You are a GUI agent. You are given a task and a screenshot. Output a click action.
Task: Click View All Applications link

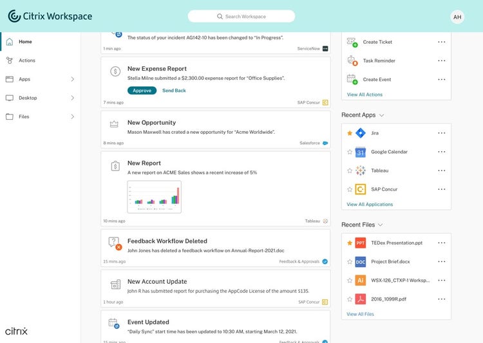(x=370, y=205)
